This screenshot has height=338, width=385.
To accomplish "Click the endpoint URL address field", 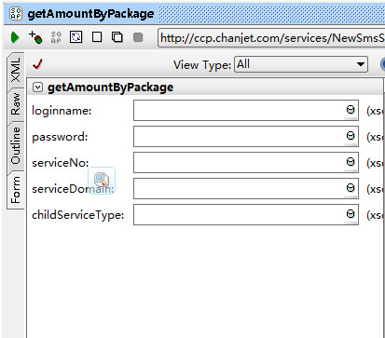I will pos(271,38).
